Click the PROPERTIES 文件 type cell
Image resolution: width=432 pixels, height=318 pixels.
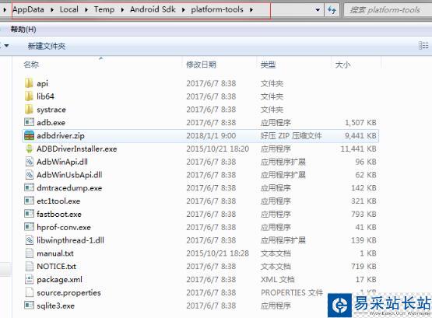pos(292,292)
